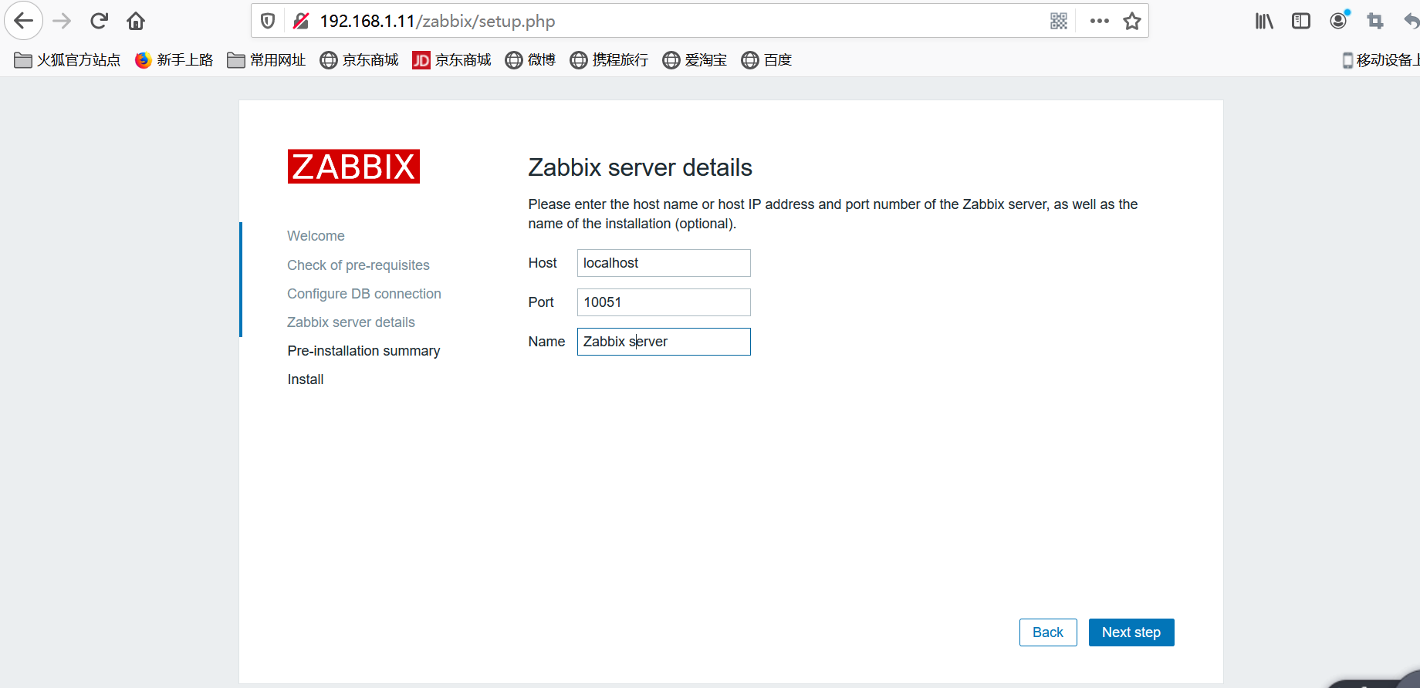Select the Check of pre-requisites step
Screen dimensions: 1420x688
pos(358,265)
